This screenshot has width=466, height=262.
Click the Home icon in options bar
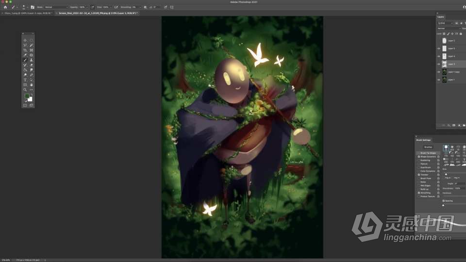(5, 7)
